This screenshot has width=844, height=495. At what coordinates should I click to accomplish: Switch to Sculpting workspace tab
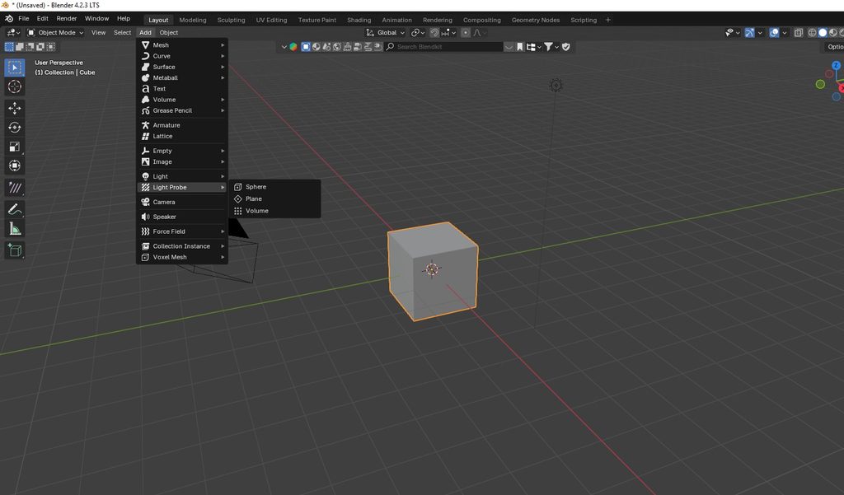click(231, 20)
